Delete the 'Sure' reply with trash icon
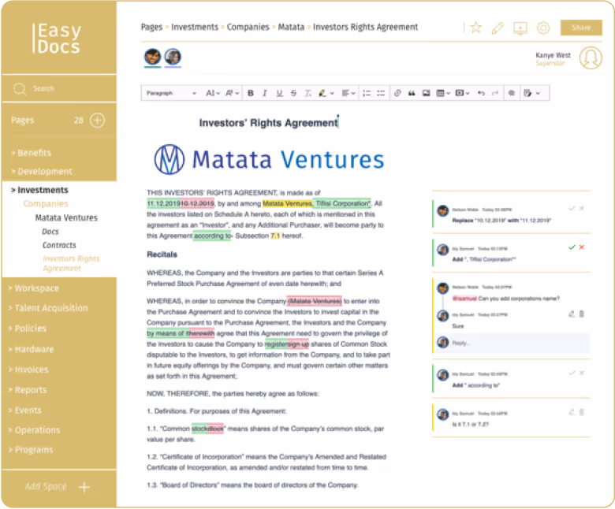Screen dimensions: 615x509 pyautogui.click(x=582, y=314)
